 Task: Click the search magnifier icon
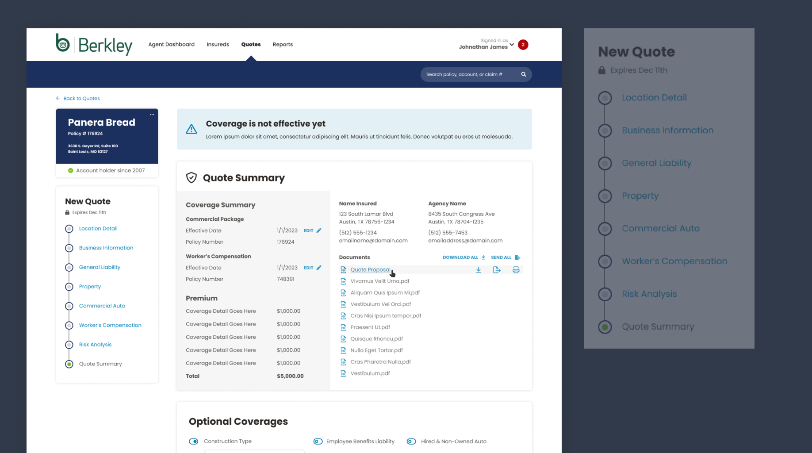(x=524, y=74)
